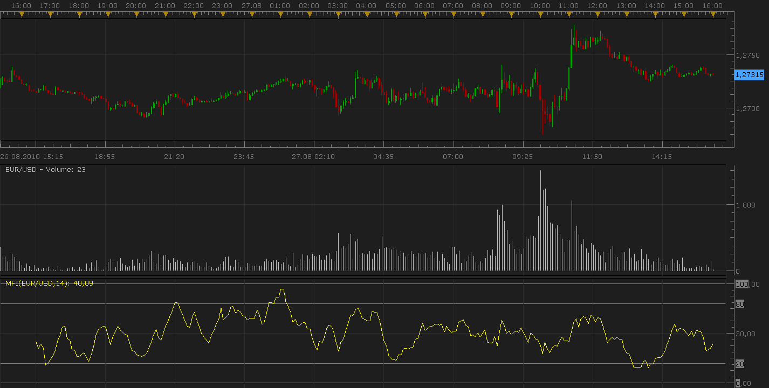Click the gold marker under 16:00
Image resolution: width=769 pixels, height=388 pixels.
tap(22, 14)
